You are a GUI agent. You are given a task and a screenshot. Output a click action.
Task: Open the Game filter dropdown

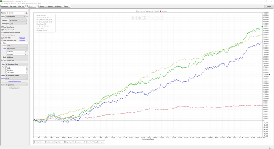(17, 46)
